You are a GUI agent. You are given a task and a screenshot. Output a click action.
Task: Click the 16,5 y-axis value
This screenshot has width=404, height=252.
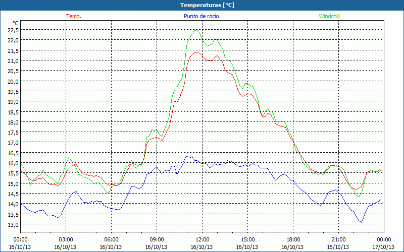(x=14, y=153)
